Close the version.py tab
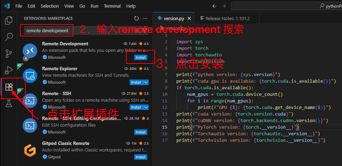Image resolution: width=342 pixels, height=166 pixels. pos(189,18)
